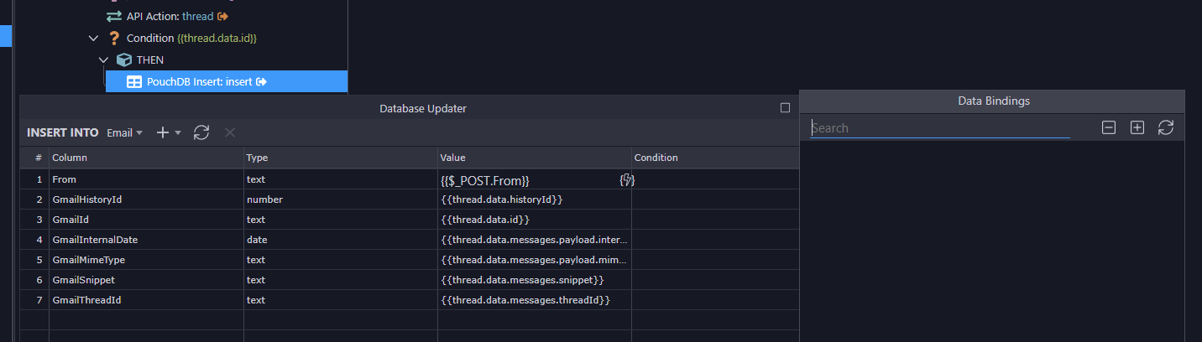Edit the value for GmailHistoryId
This screenshot has width=1202, height=342.
click(534, 199)
